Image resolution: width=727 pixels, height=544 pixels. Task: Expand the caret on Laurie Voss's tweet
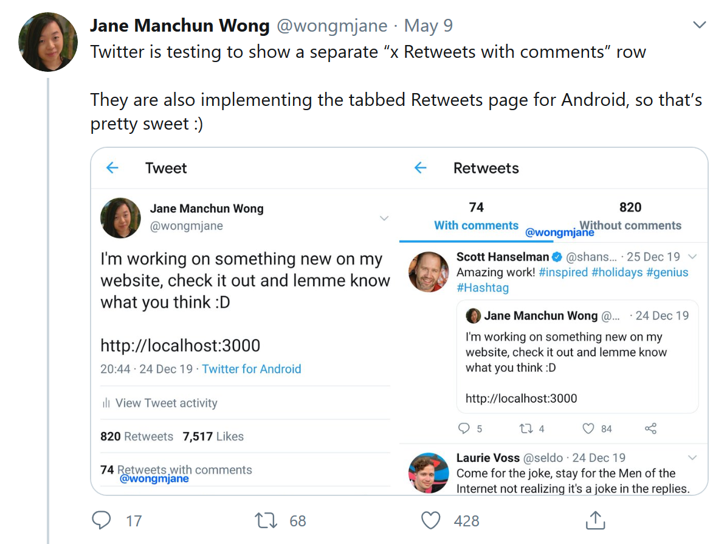(692, 458)
